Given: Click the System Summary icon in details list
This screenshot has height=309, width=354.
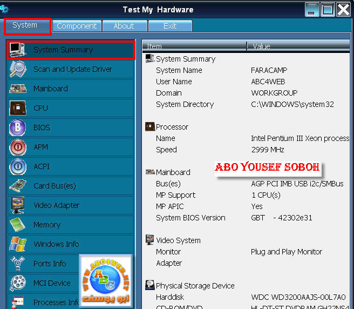Looking at the screenshot, I should pos(149,58).
